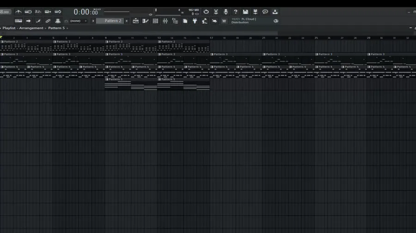This screenshot has height=233, width=416.
Task: Open clip menu of first Pattern 2 clip
Action: (2, 42)
